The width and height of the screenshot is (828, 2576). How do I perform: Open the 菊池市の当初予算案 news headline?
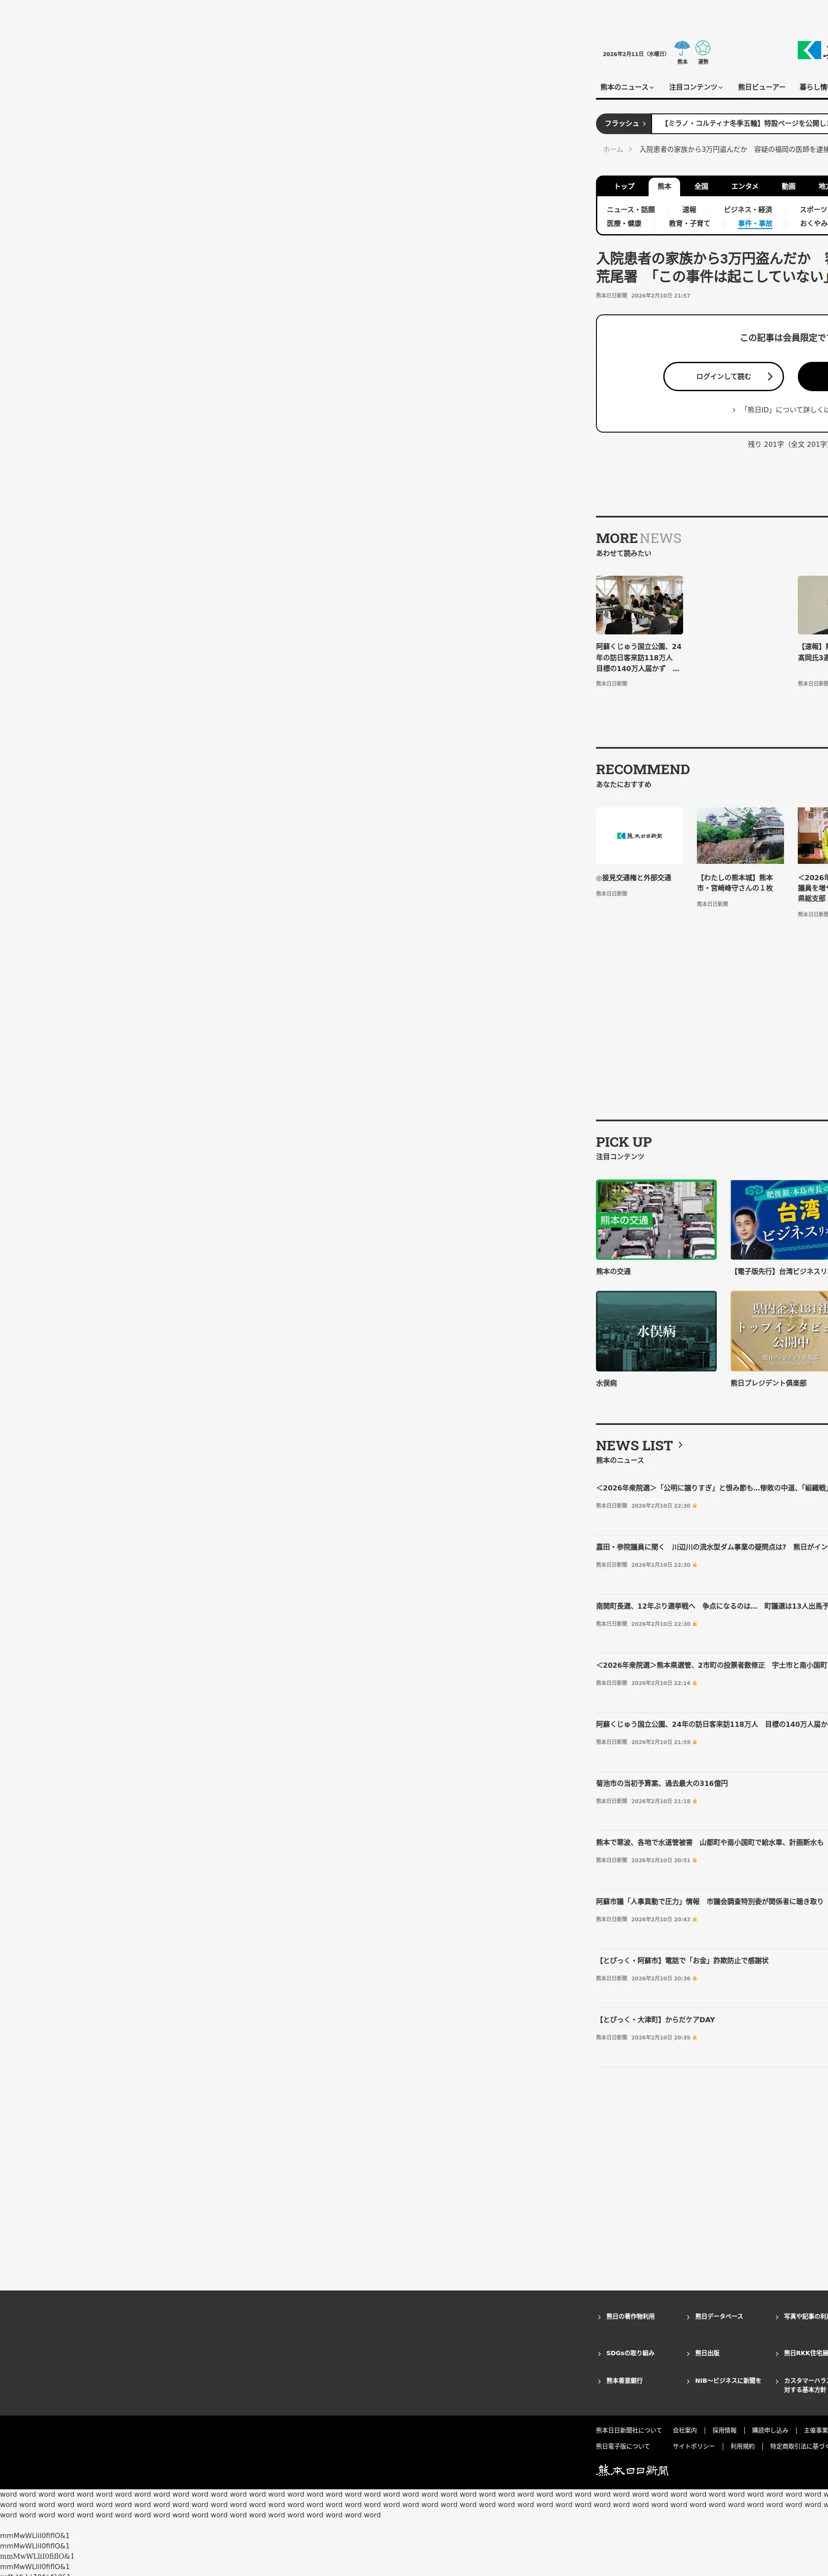coord(662,1783)
